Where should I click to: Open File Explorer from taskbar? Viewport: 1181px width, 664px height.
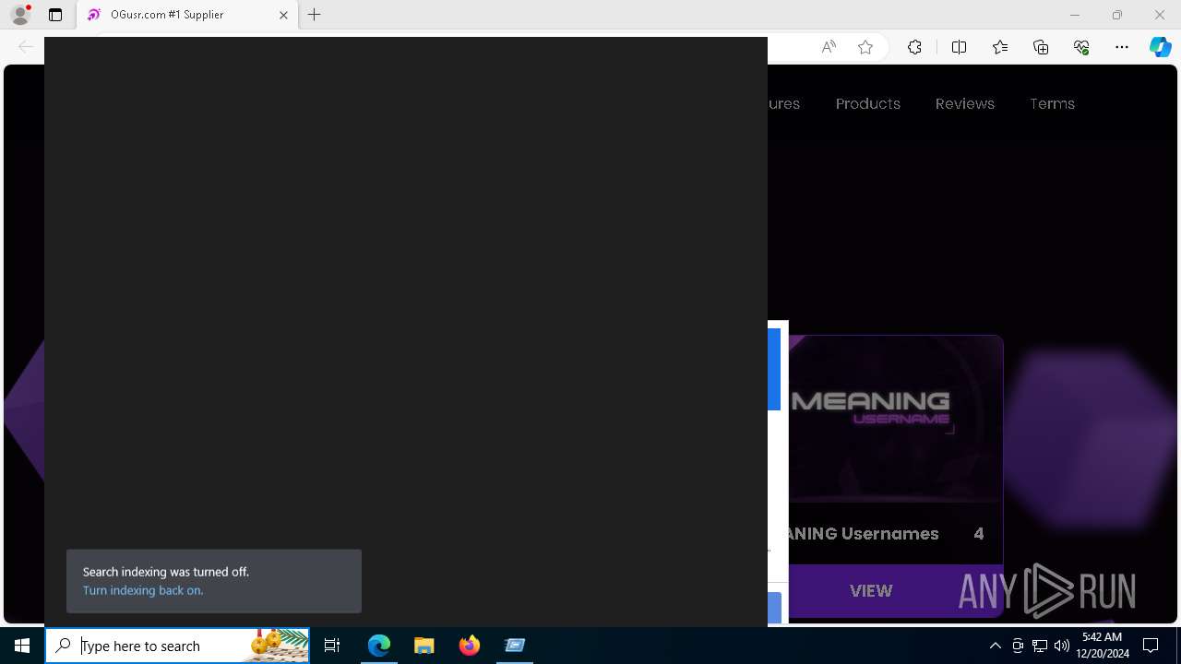424,646
